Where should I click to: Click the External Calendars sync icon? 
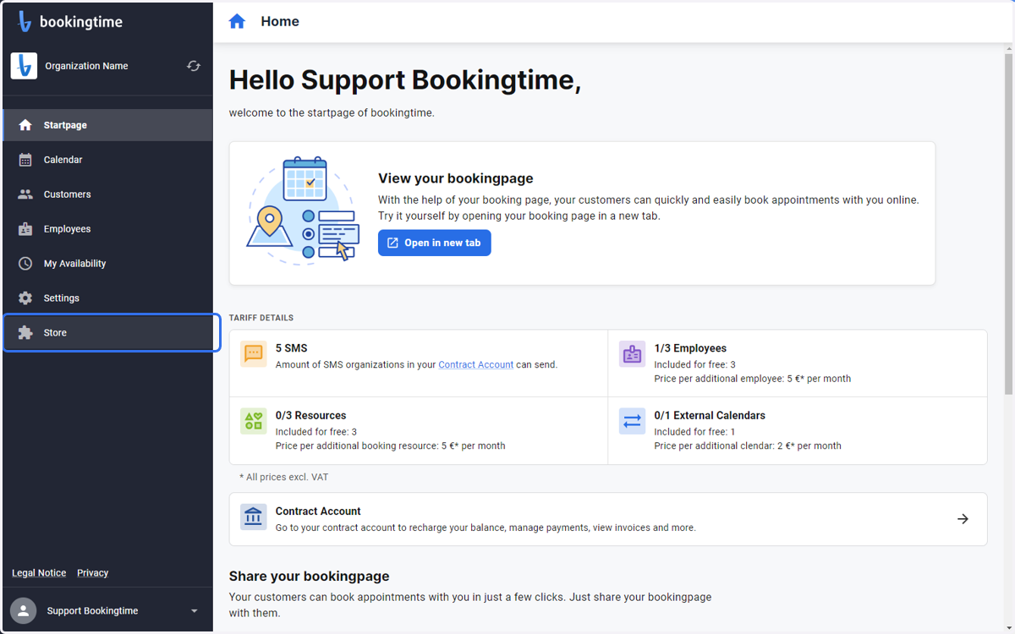633,421
